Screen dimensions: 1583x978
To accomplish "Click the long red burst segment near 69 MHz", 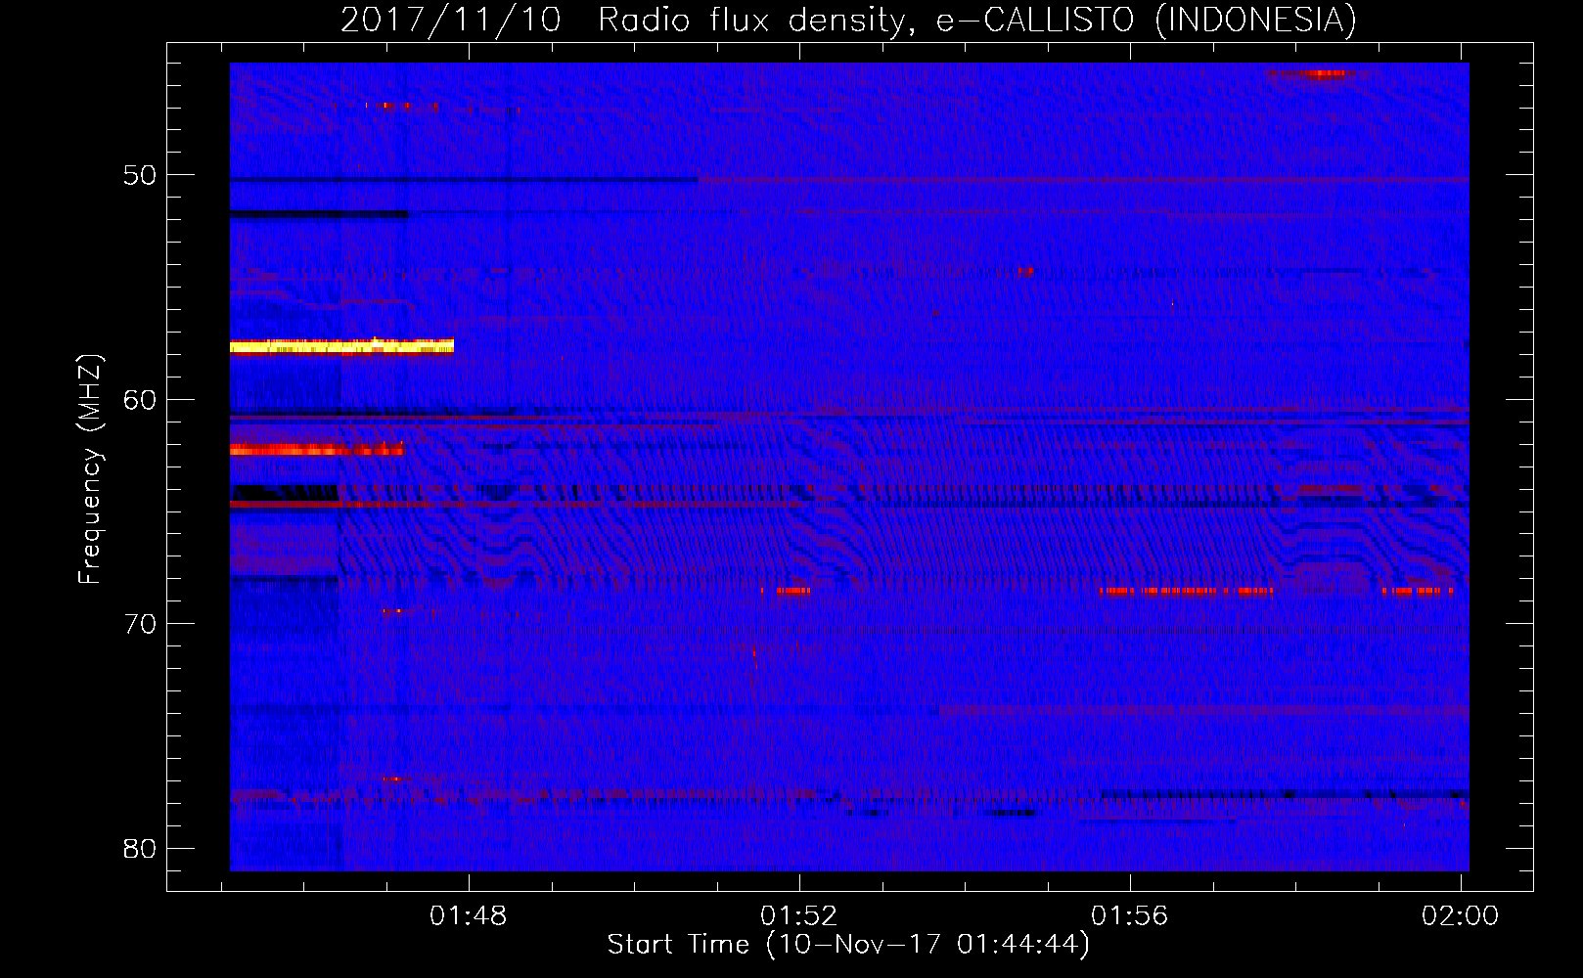I will coord(1186,592).
